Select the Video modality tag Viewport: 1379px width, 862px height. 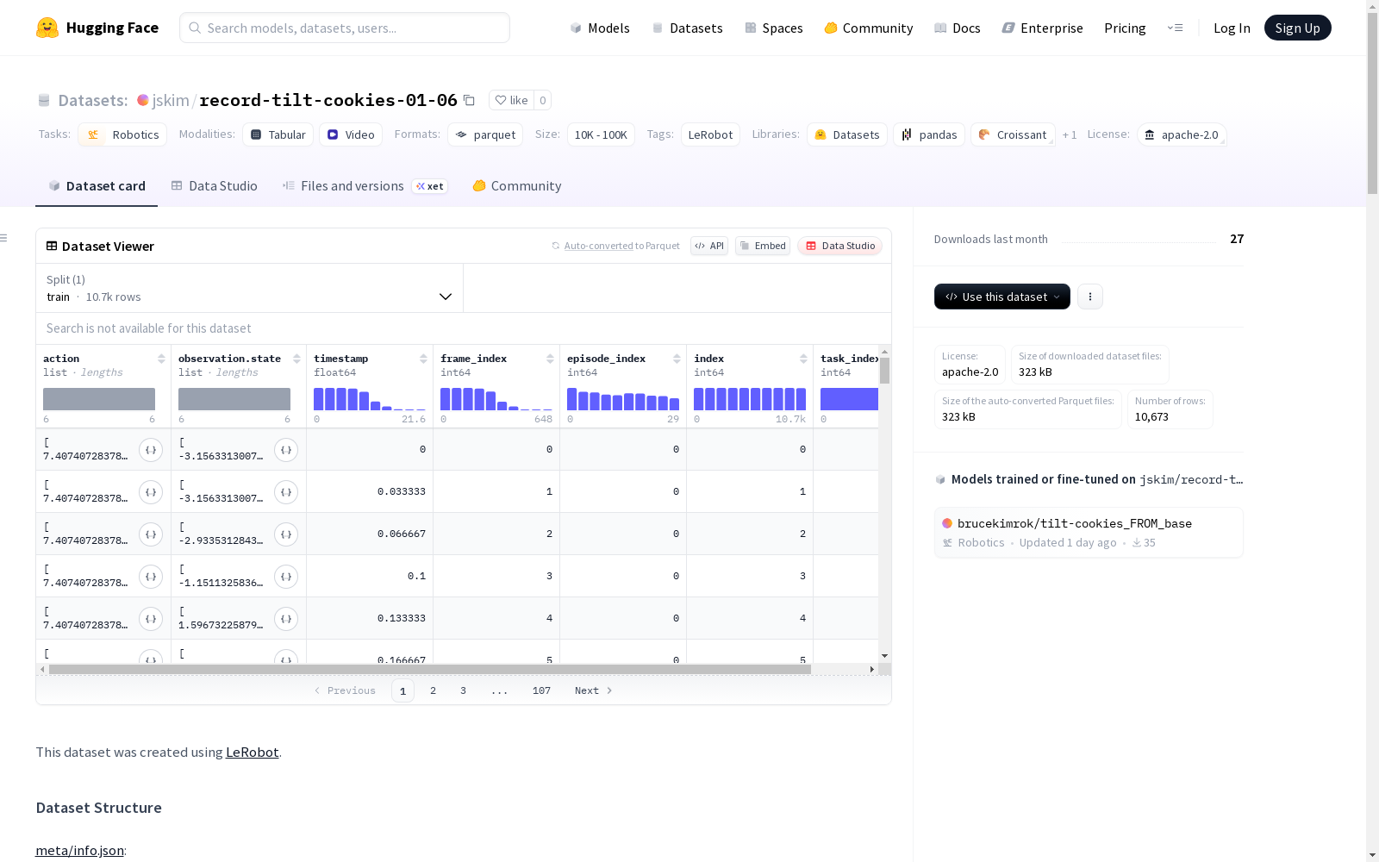(351, 134)
